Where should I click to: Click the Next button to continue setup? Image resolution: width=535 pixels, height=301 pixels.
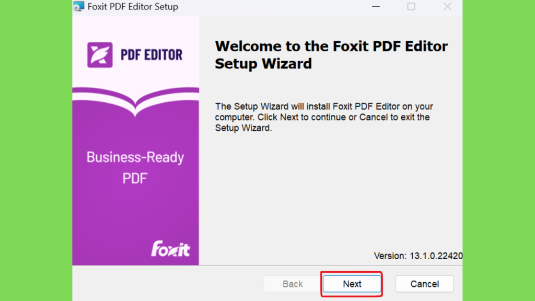tap(352, 284)
